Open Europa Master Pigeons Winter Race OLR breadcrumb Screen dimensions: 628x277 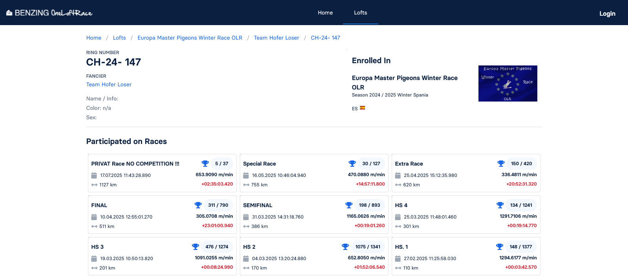[x=190, y=38]
